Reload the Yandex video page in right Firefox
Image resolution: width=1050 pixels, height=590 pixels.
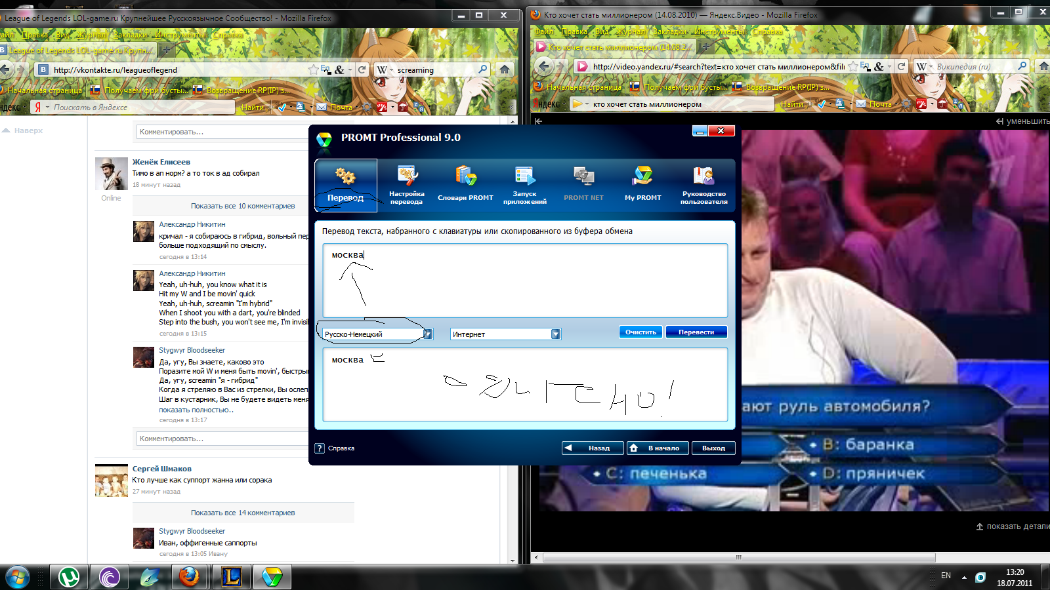click(901, 66)
